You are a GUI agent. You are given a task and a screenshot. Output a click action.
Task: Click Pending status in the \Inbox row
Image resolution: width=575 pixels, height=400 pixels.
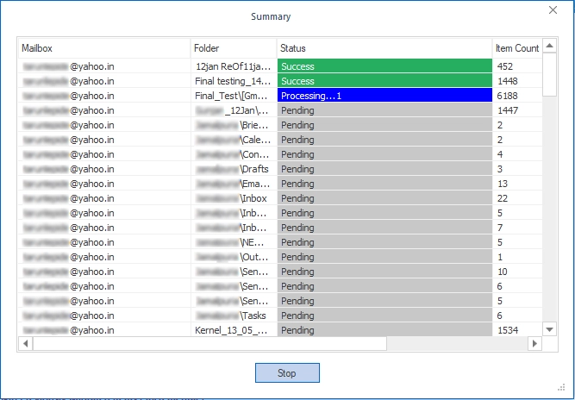(x=384, y=198)
